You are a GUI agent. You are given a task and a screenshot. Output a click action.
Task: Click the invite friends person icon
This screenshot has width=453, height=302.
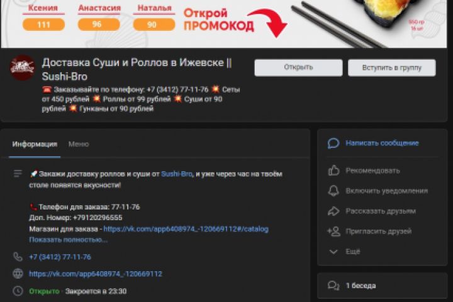tap(333, 232)
